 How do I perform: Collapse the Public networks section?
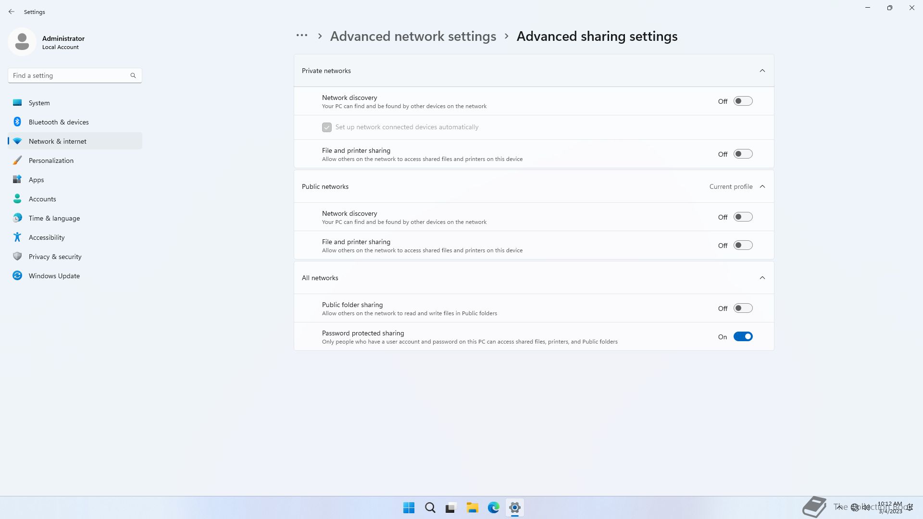tap(762, 186)
